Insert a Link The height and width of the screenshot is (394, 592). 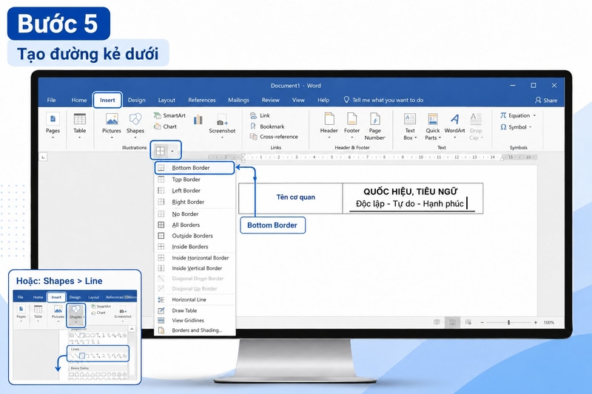260,115
